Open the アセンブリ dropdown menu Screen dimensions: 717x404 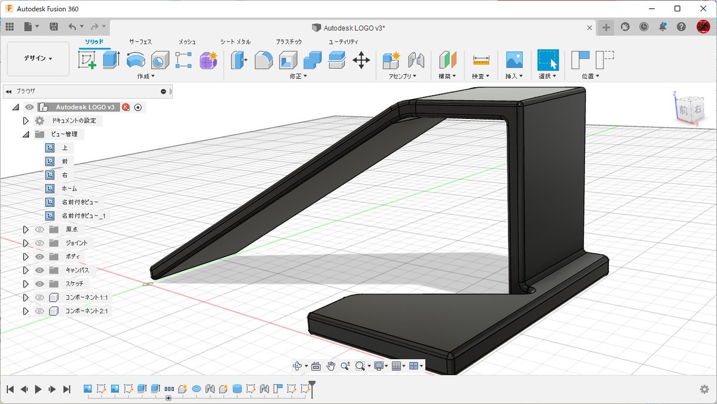(403, 76)
